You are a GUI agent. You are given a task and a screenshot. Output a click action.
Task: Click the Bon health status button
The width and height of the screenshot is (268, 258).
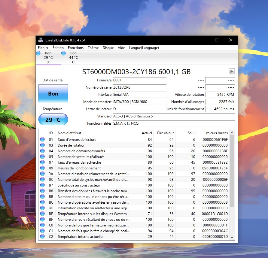(53, 93)
